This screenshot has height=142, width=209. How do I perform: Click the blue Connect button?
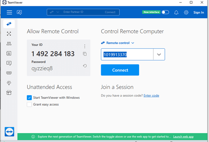pos(120,70)
